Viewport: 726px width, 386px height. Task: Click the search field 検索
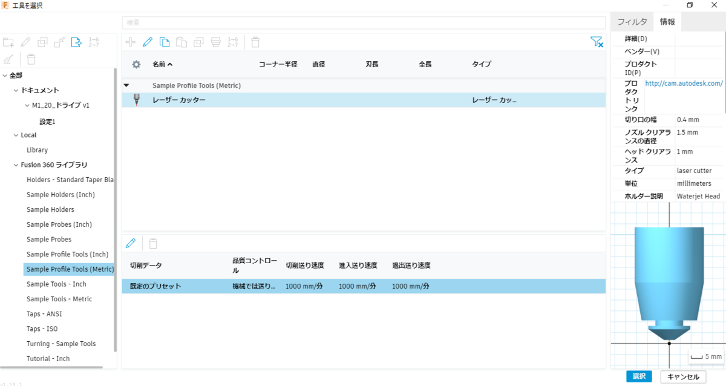(x=364, y=22)
